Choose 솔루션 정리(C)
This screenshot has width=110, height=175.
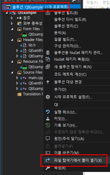66,26
